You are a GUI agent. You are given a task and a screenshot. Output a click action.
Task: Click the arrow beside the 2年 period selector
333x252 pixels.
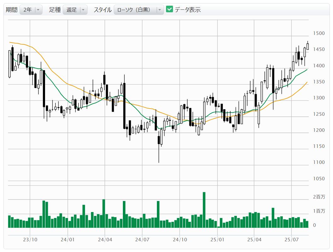tap(38, 10)
